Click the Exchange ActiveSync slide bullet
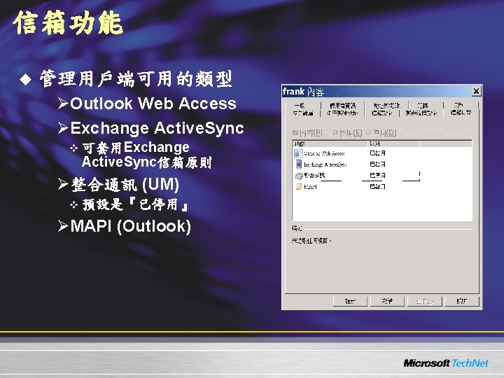504x378 pixels. coord(157,128)
